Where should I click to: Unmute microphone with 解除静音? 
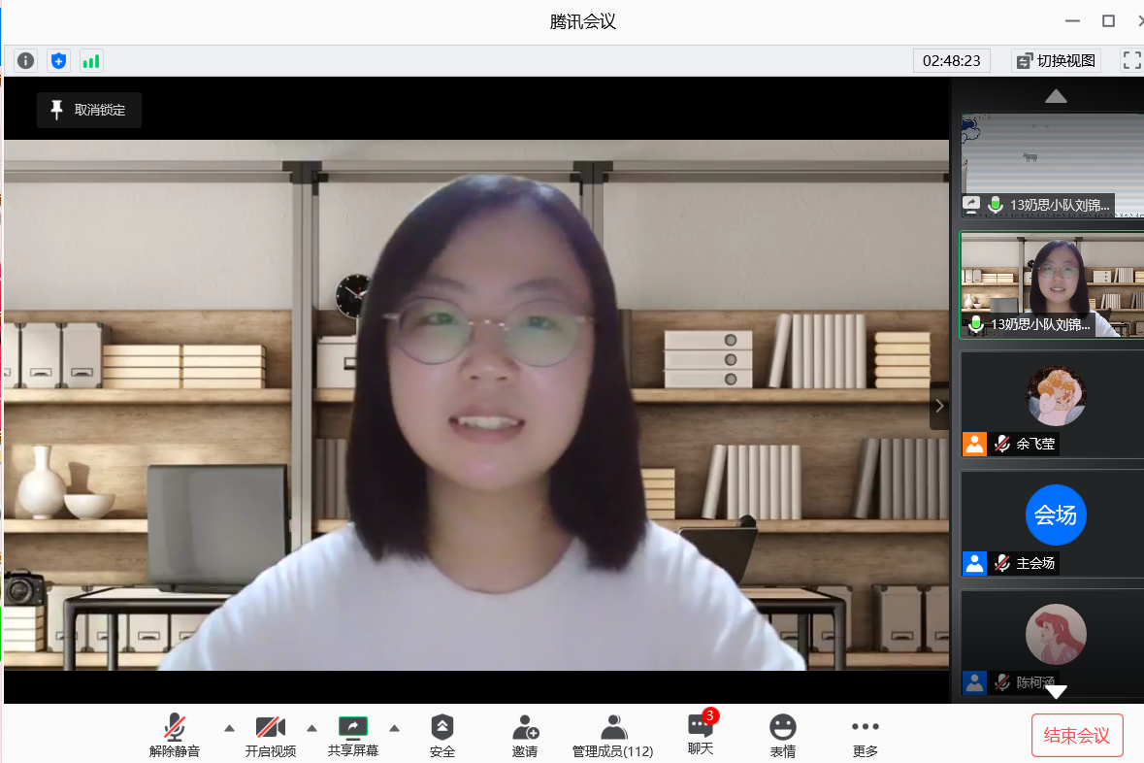[175, 735]
